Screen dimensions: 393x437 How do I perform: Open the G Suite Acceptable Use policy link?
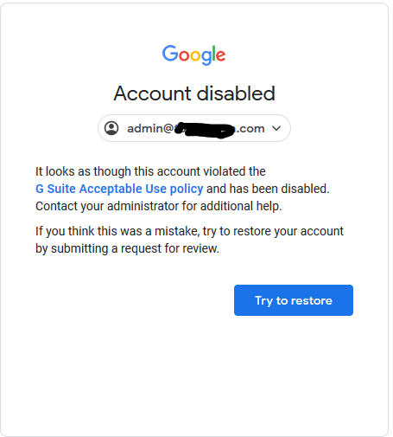pos(119,189)
